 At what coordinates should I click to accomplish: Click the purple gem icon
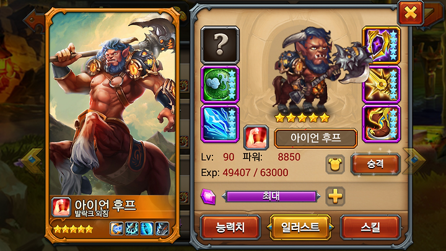click(208, 196)
